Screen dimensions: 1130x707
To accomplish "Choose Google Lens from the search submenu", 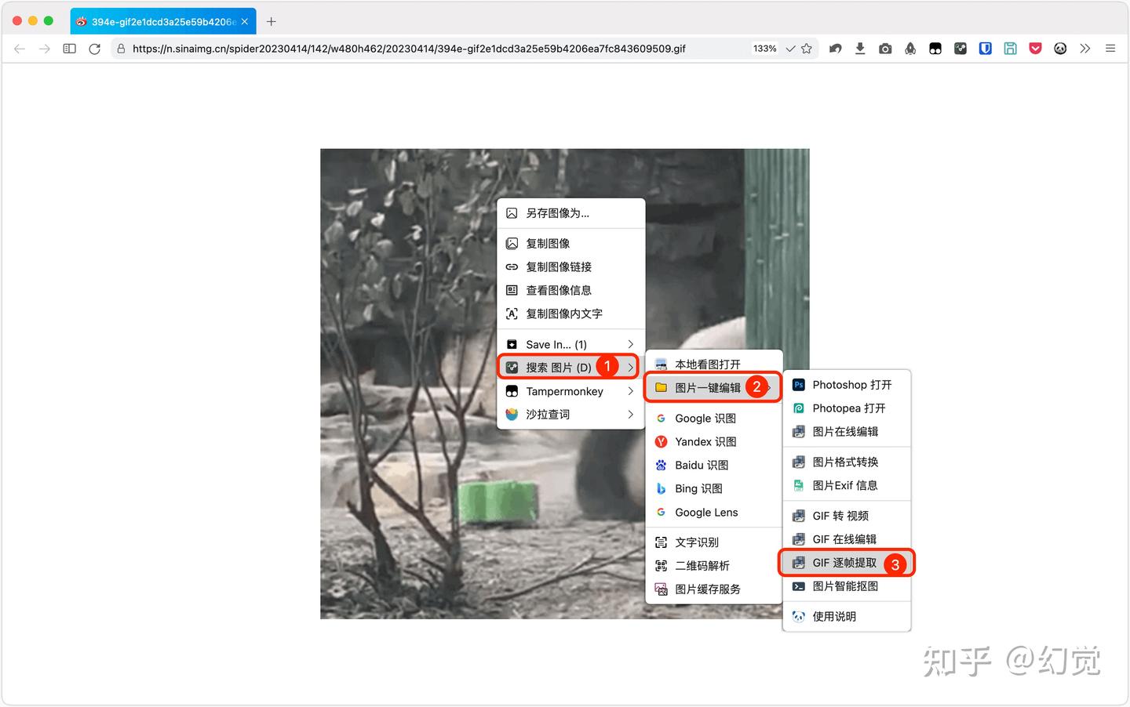I will pos(705,512).
